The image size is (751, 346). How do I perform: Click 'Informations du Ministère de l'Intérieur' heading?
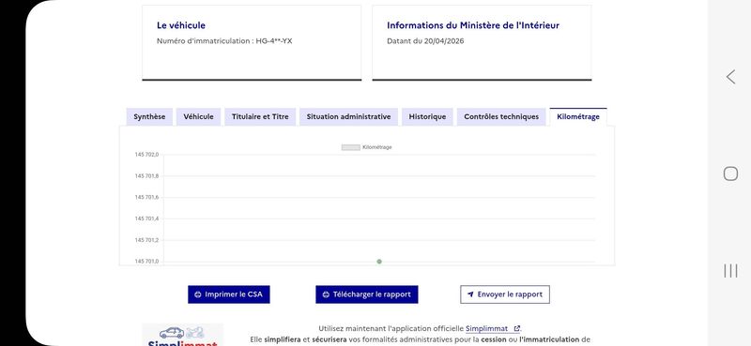tap(473, 25)
